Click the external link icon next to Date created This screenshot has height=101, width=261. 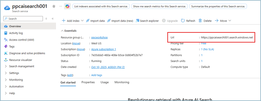point(123,67)
